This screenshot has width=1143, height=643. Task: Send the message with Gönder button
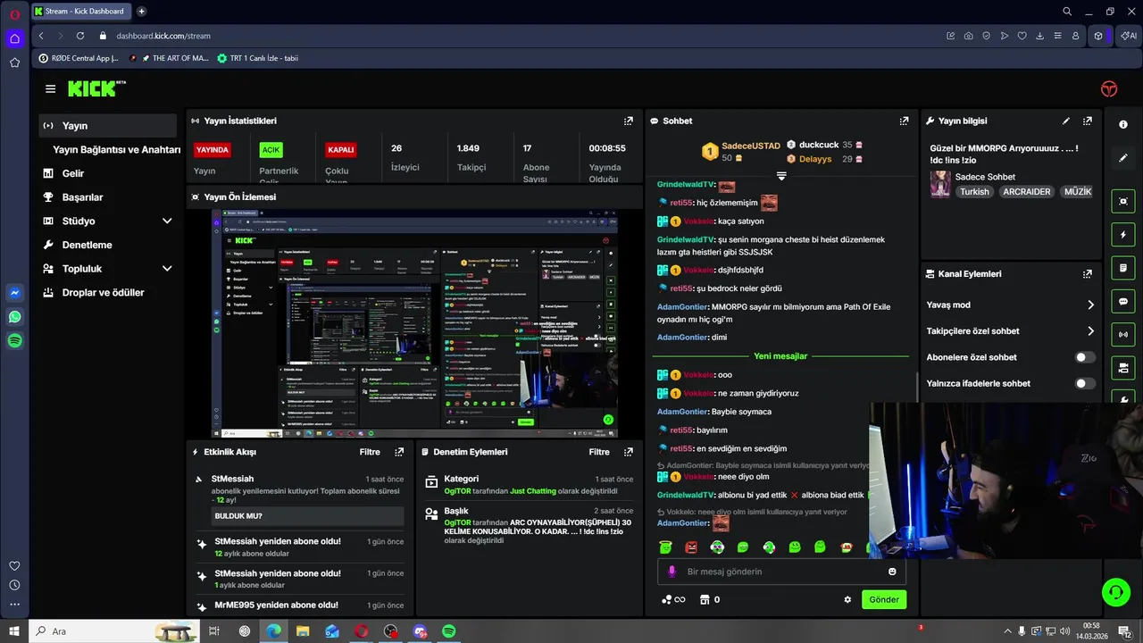[x=884, y=599]
